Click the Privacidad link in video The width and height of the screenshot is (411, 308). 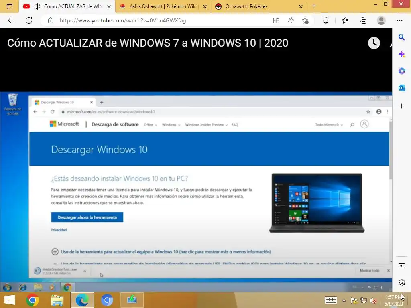click(x=59, y=230)
